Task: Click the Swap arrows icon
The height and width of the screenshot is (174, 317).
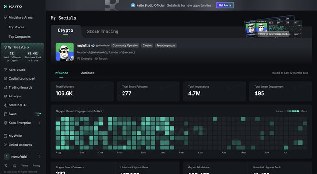Action: tap(6, 114)
